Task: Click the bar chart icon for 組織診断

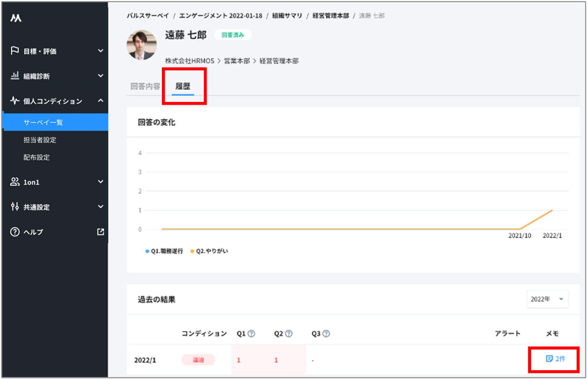Action: coord(15,75)
